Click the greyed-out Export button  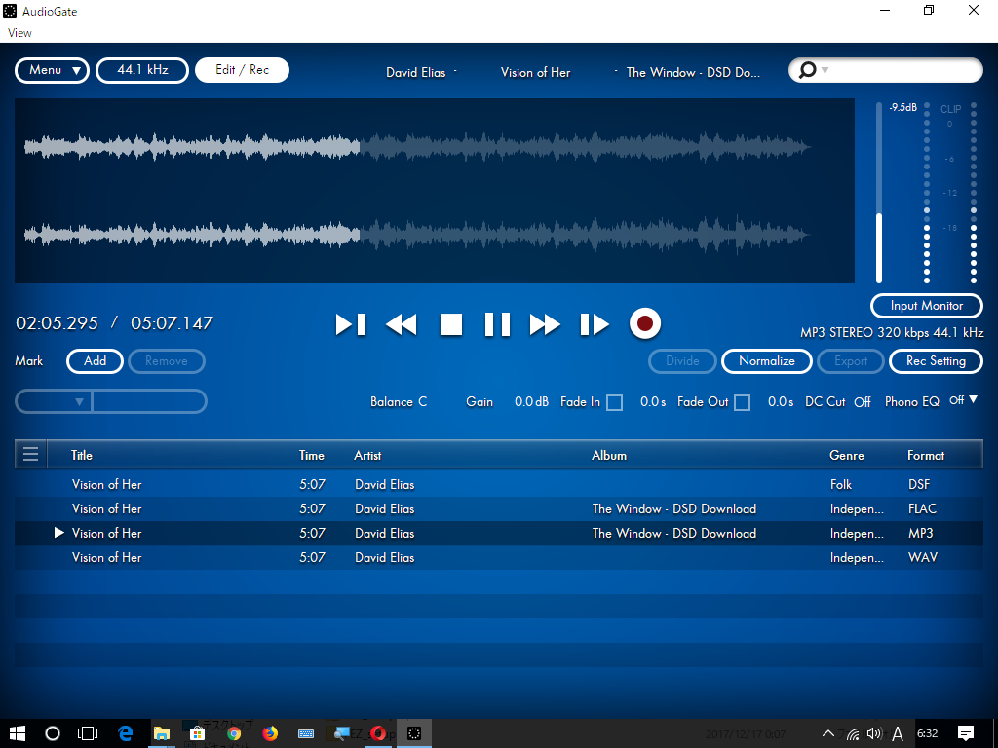pos(851,361)
